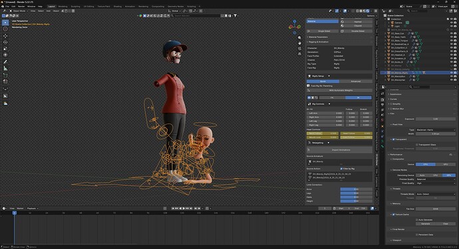The width and height of the screenshot is (459, 249).
Task: Switch to the Shading workspace tab
Action: click(117, 6)
